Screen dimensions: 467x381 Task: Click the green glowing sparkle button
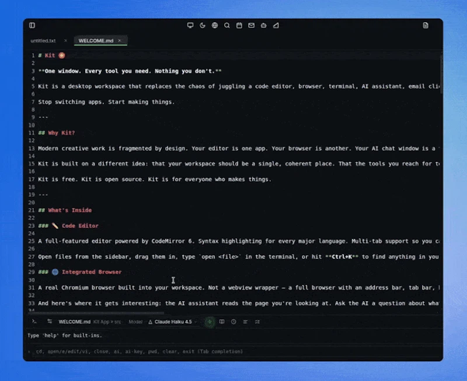tap(210, 322)
